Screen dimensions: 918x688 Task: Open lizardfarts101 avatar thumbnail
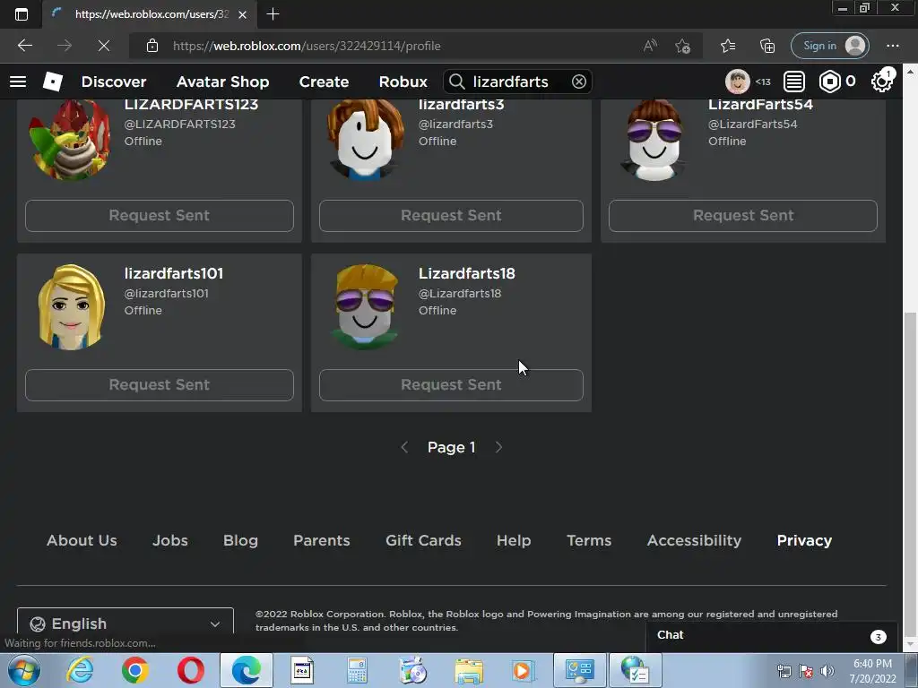[x=70, y=306]
